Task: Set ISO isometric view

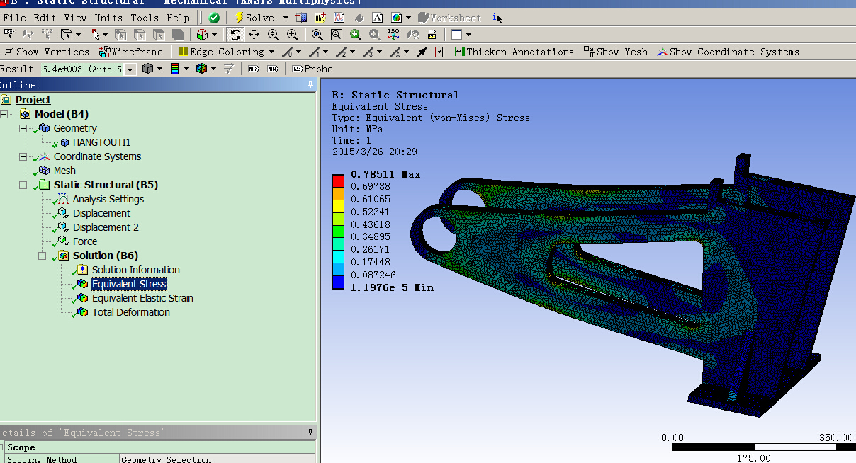Action: point(394,35)
